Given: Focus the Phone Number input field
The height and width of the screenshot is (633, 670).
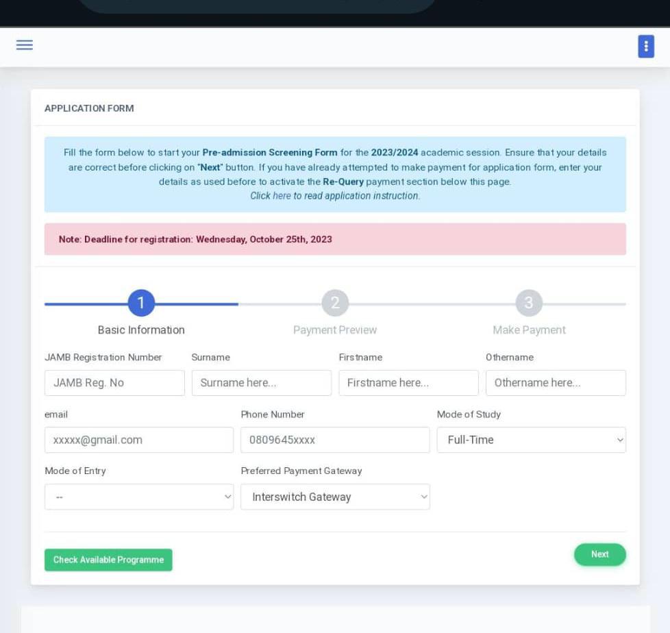Looking at the screenshot, I should coord(335,440).
